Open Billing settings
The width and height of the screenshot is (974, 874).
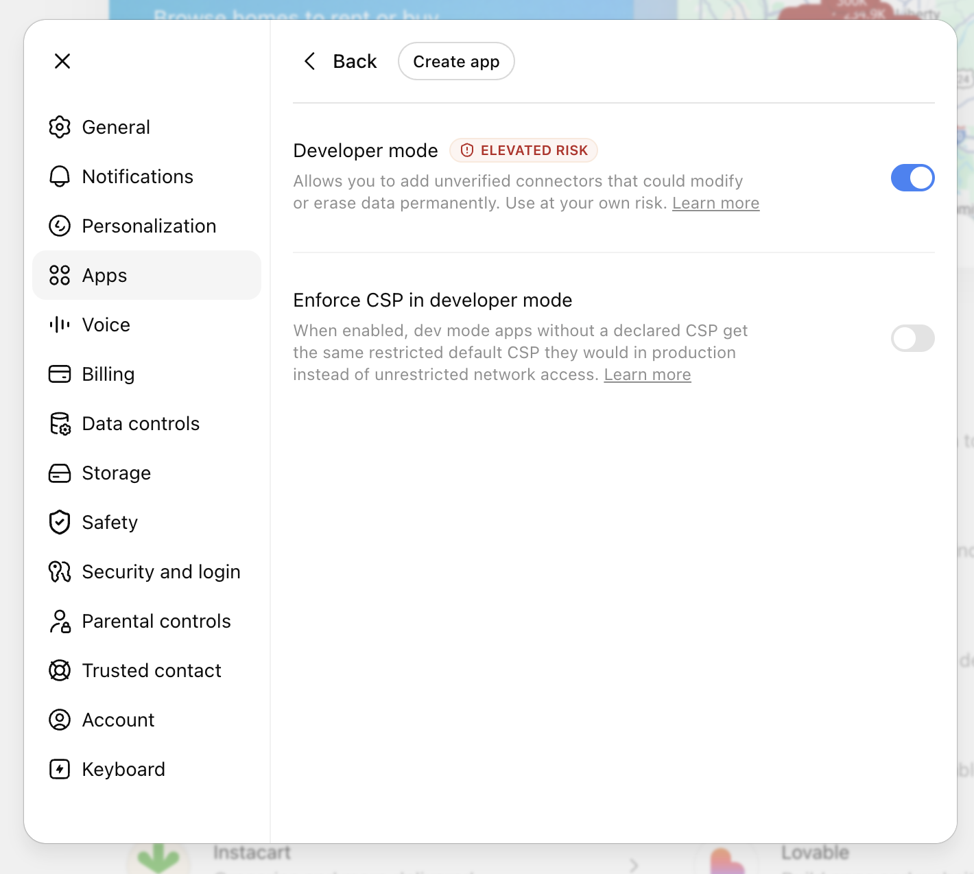(x=147, y=374)
